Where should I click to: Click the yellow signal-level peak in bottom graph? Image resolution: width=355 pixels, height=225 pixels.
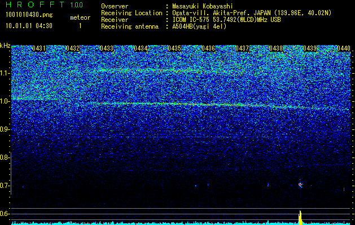tap(300, 218)
